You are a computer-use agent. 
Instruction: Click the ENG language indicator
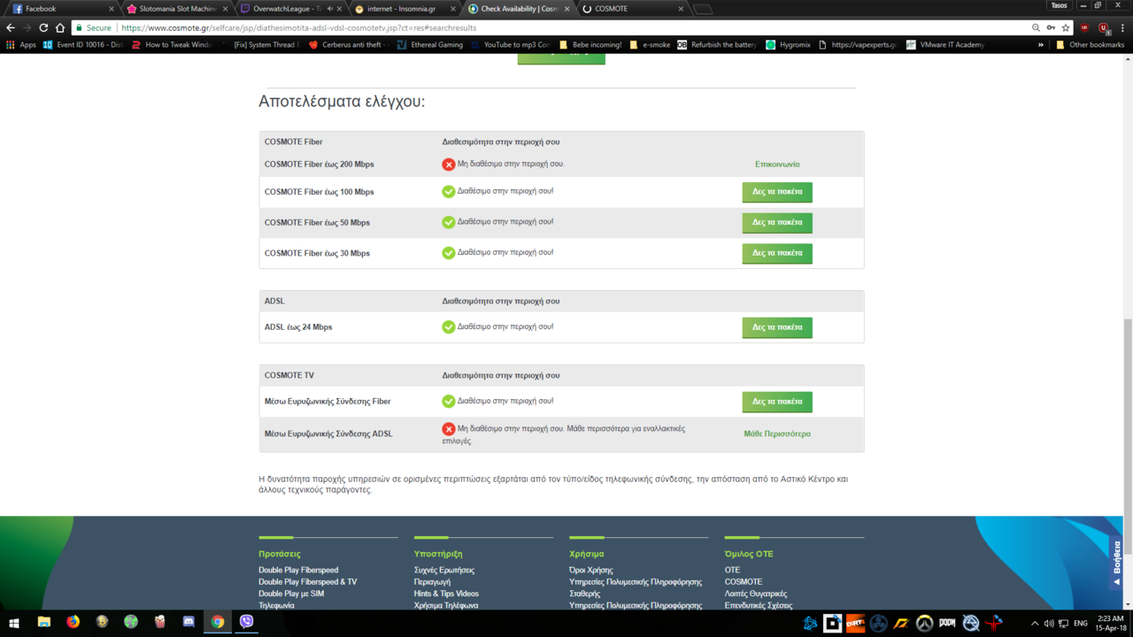[x=1081, y=624]
